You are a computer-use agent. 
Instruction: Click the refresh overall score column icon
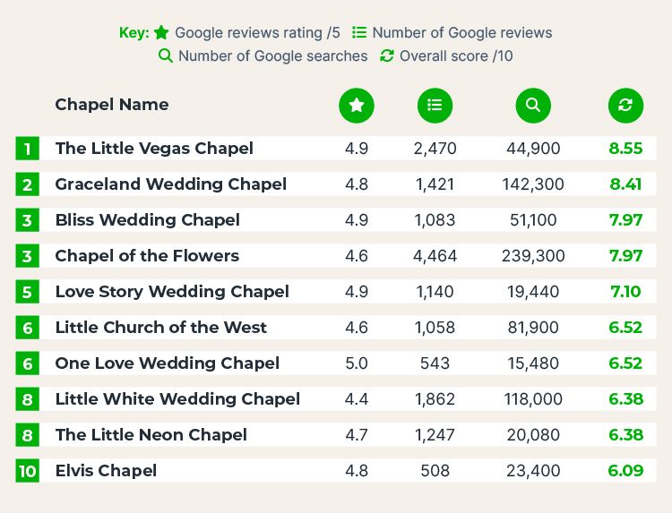[x=625, y=106]
